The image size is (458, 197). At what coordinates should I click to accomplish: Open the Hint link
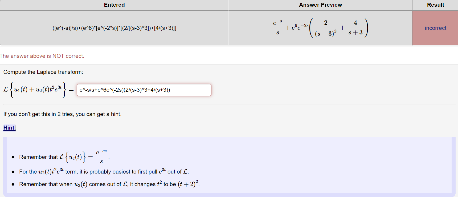click(x=9, y=128)
